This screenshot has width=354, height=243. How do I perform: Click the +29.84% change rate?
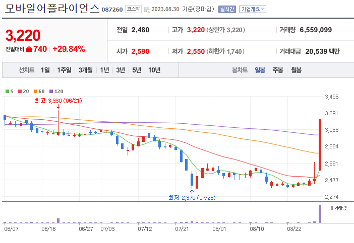point(69,49)
